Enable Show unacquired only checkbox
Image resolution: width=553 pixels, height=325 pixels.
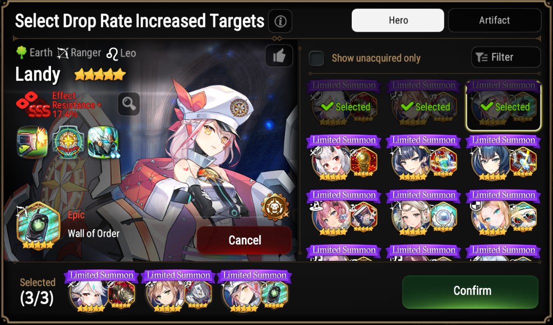tap(317, 58)
